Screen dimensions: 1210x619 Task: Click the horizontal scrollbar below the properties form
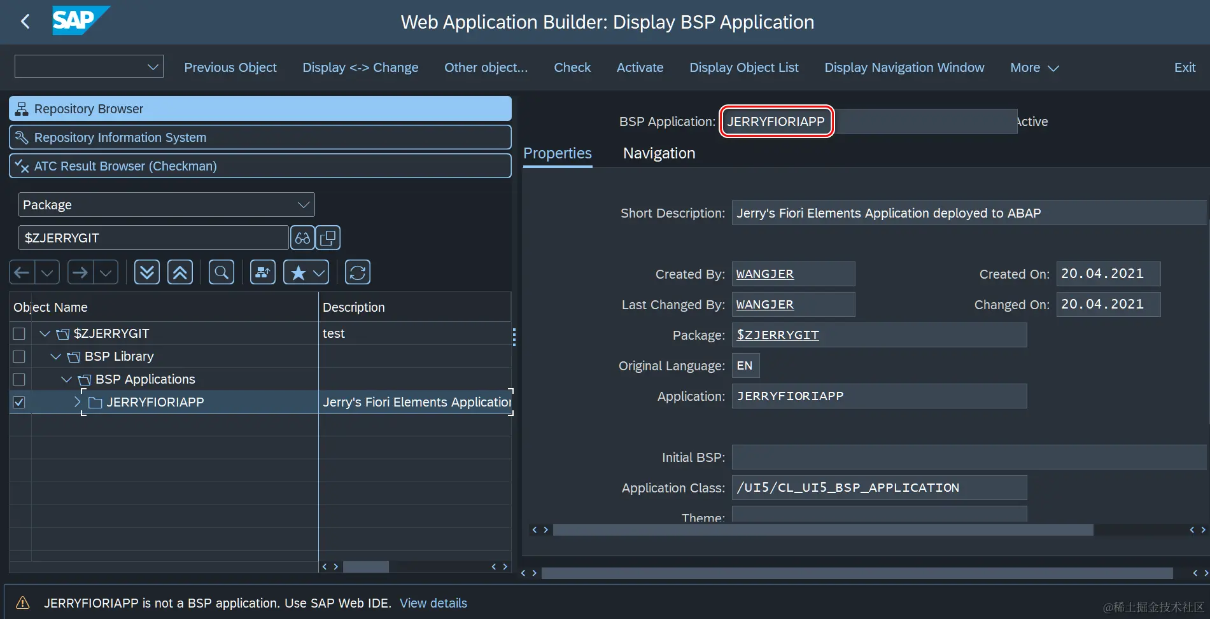pos(823,530)
